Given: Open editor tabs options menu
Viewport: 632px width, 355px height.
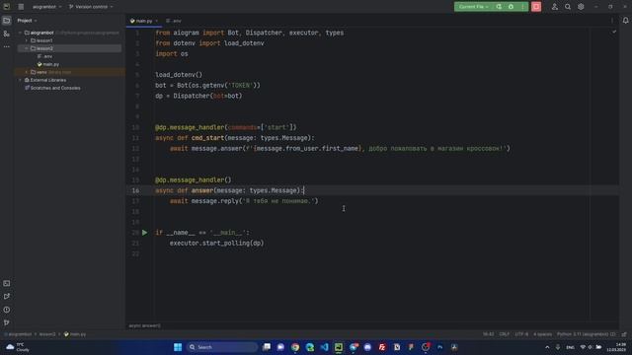Looking at the screenshot, I should pos(612,21).
